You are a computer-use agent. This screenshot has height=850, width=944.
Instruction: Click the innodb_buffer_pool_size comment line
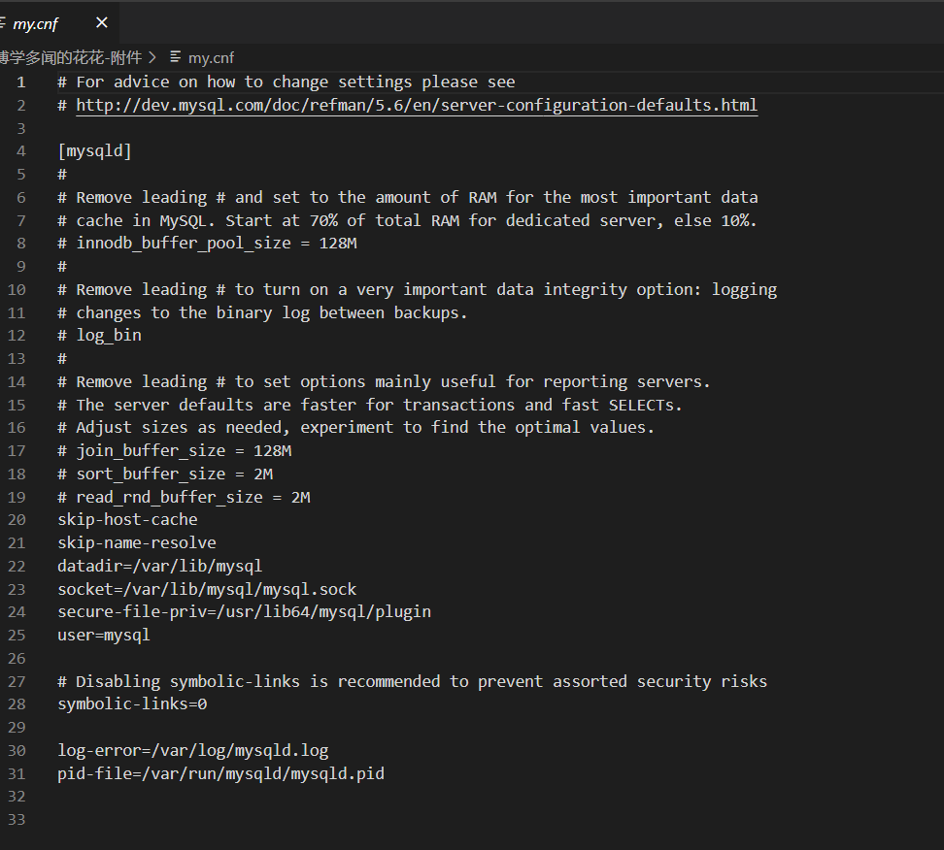207,244
